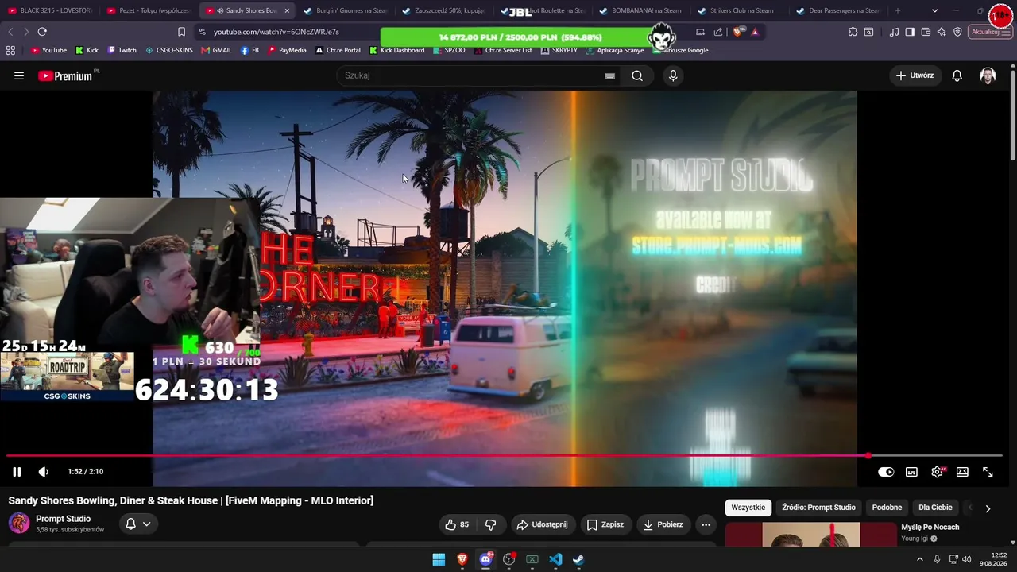
Task: Click the address bar URL
Action: [276, 32]
